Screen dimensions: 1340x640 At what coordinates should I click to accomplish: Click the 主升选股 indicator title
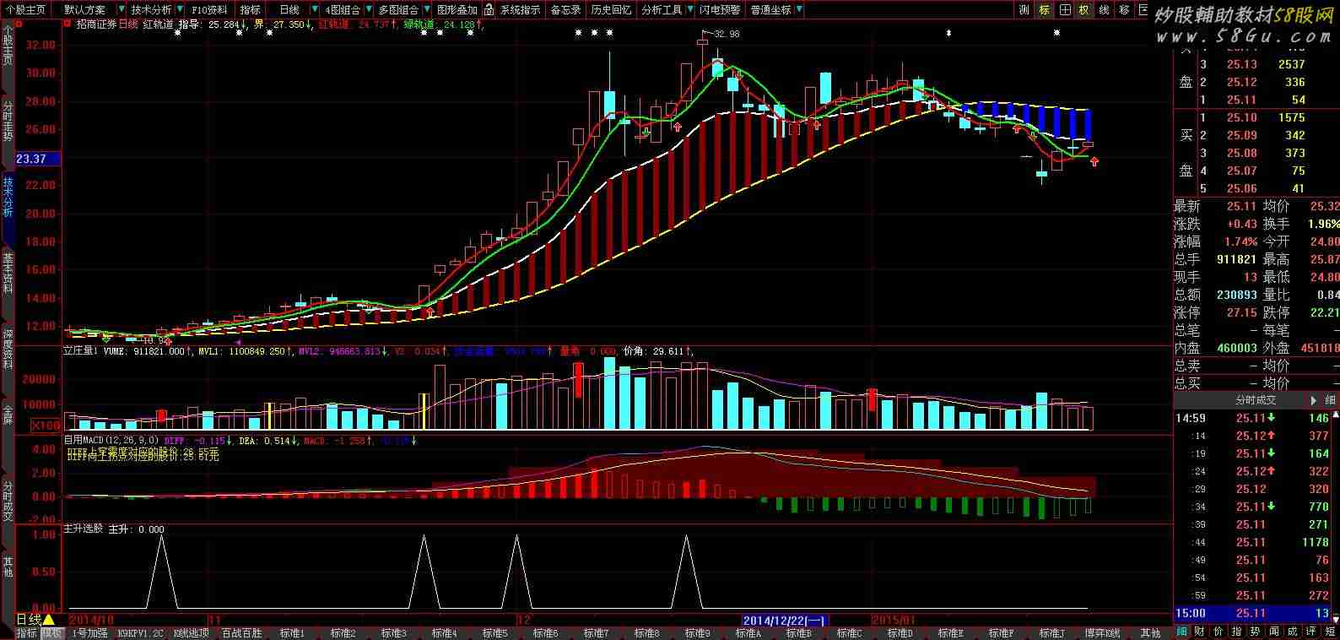pyautogui.click(x=84, y=529)
